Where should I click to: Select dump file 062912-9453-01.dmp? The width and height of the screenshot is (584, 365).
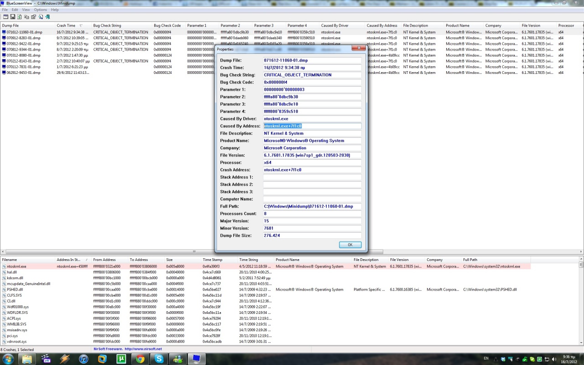click(24, 73)
